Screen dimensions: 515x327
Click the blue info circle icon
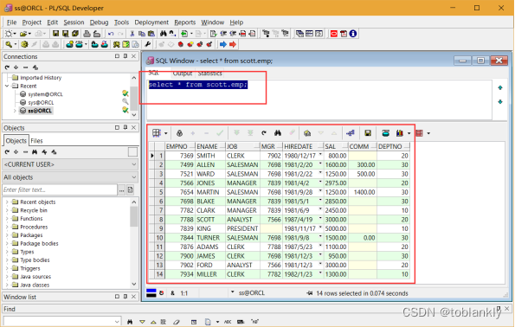[353, 34]
